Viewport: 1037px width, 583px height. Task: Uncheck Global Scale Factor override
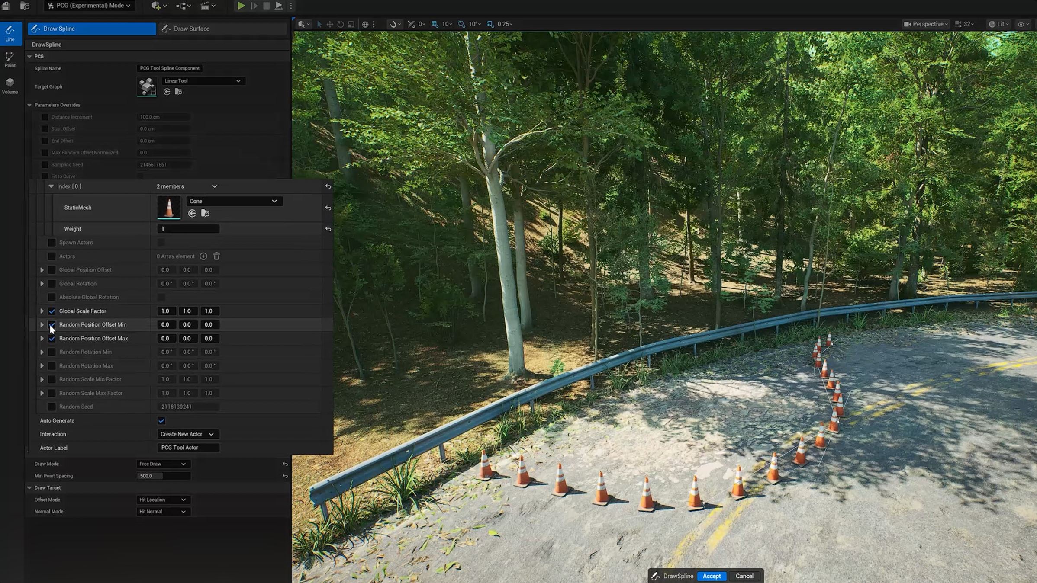(x=52, y=311)
